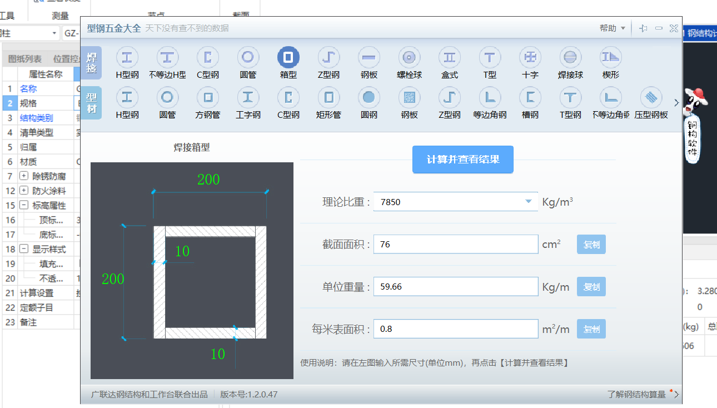
Task: Edit the top width 200 dimension
Action: 208,180
